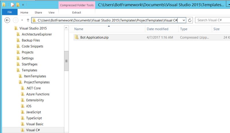Go up one folder level
Image resolution: width=230 pixels, height=133 pixels.
coord(28,20)
